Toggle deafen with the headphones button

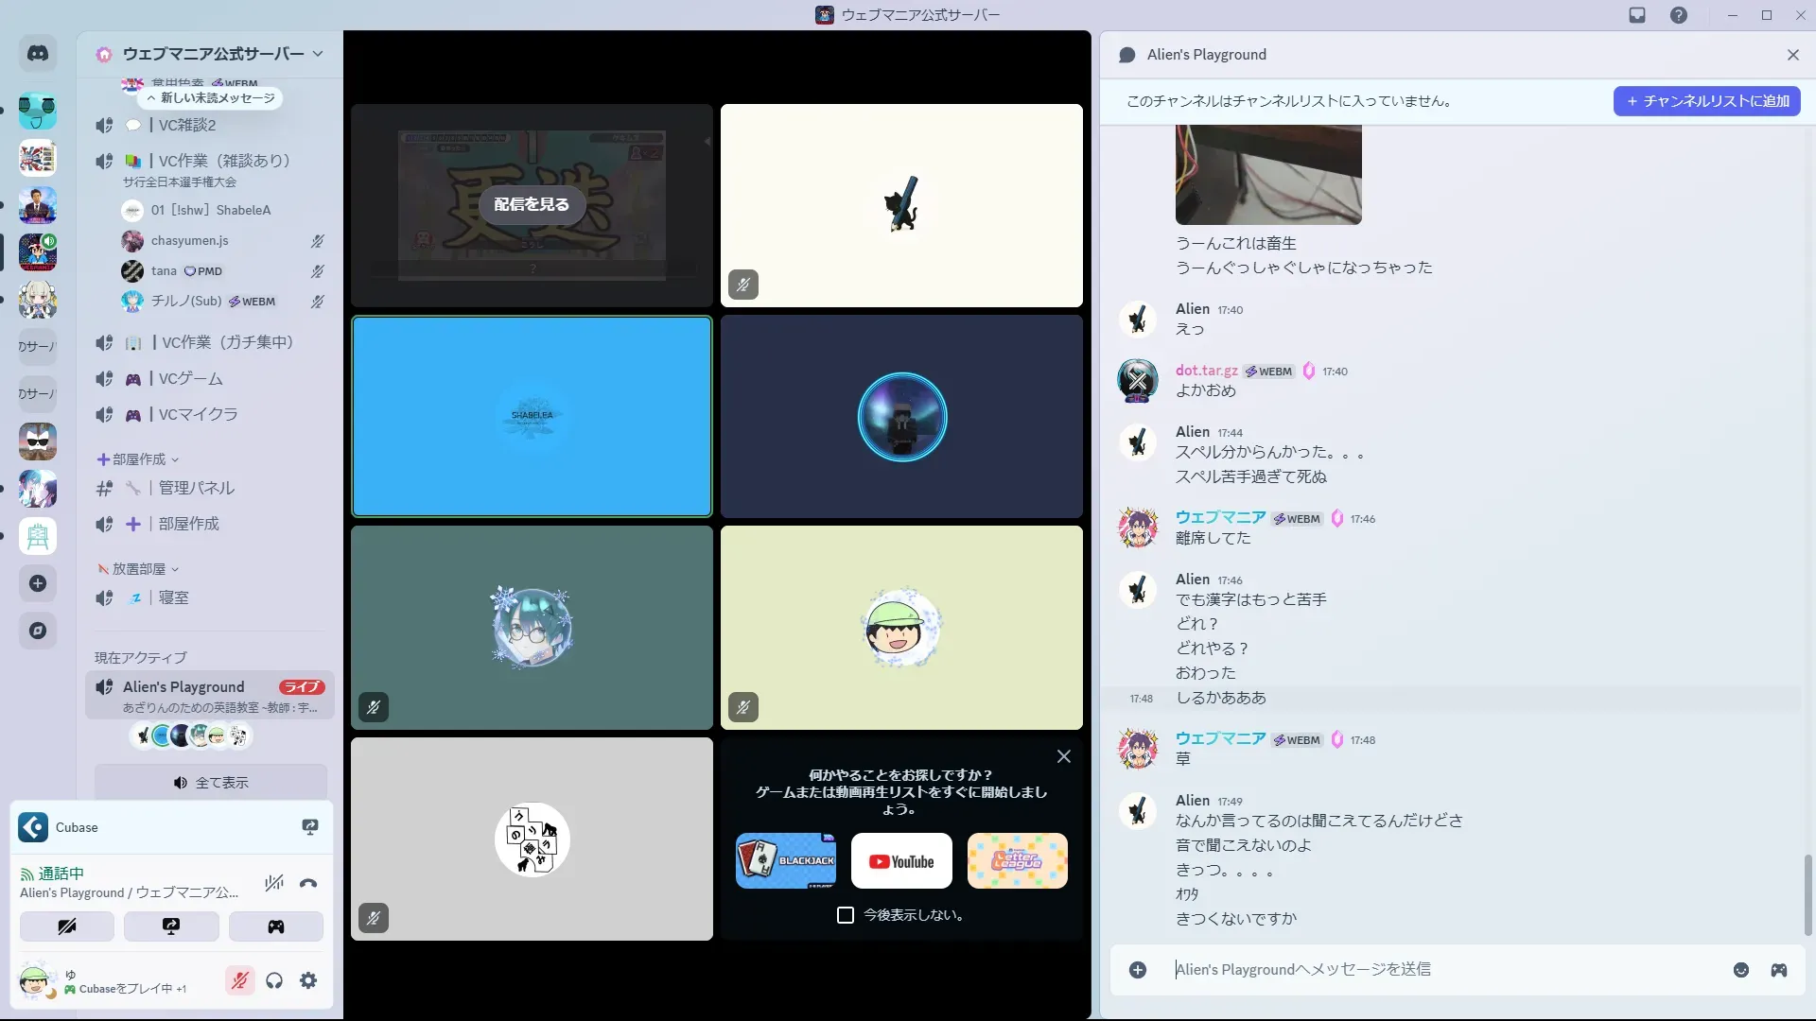point(274,980)
